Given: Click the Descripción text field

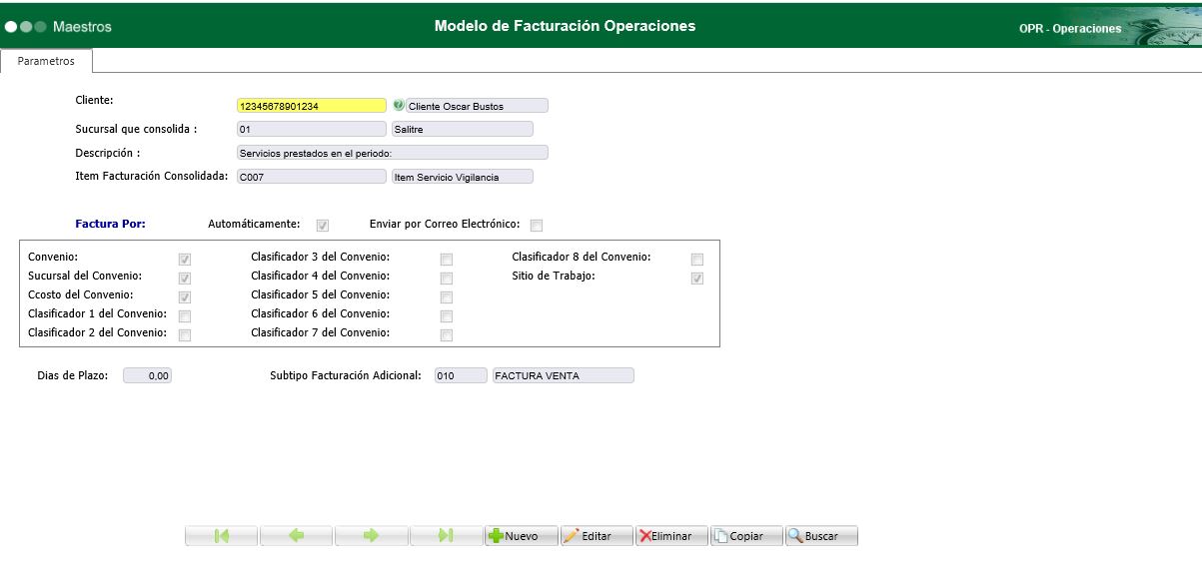Looking at the screenshot, I should (x=392, y=153).
